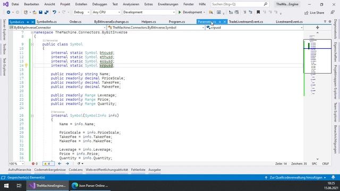Open the Windows Start menu
This screenshot has width=340, height=191.
coord(6,186)
